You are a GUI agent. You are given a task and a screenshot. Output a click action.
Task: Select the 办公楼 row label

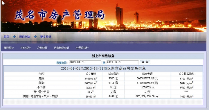pyautogui.click(x=41, y=87)
